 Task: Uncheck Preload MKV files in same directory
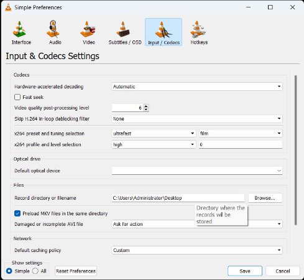click(x=17, y=213)
